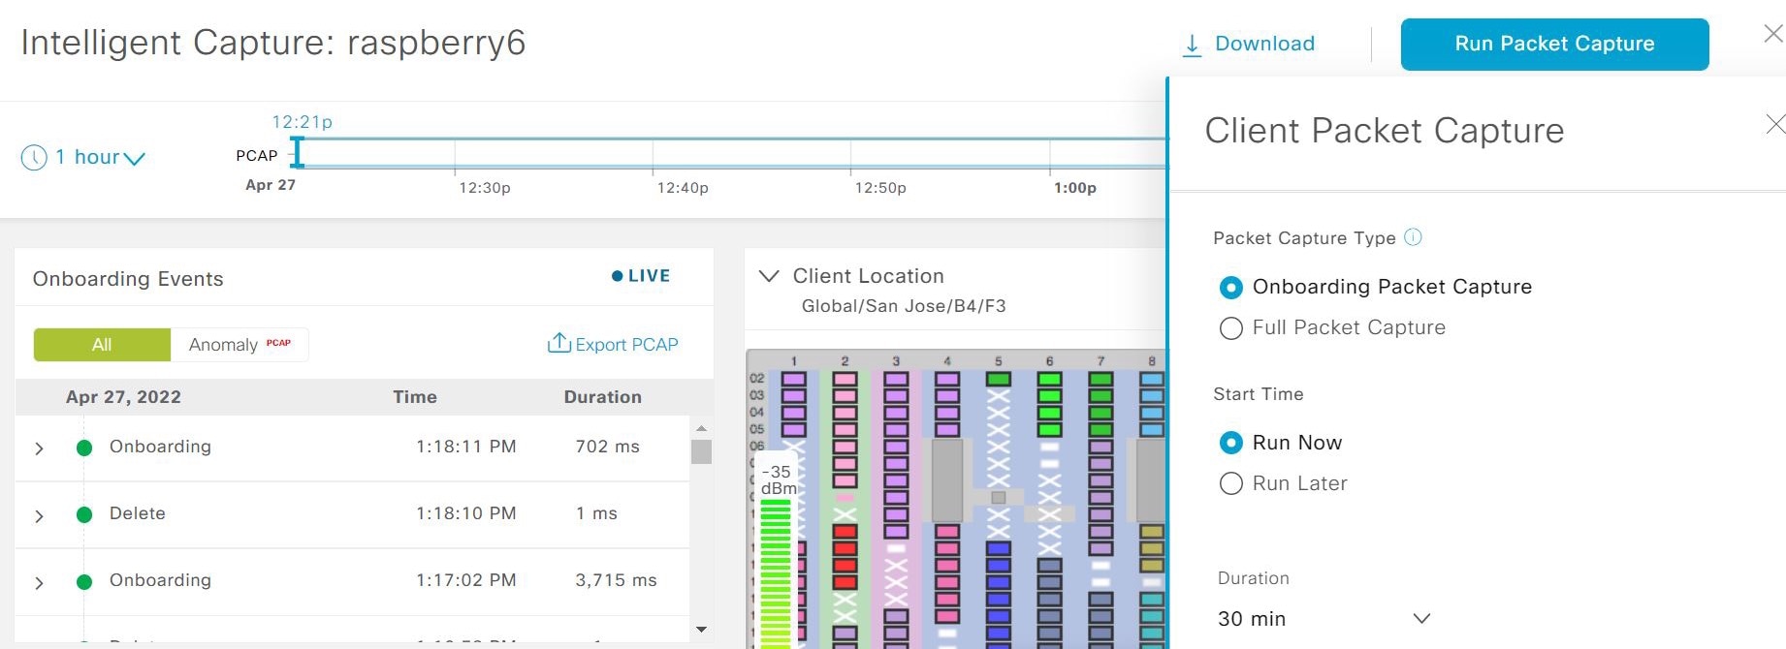Click the LIVE status indicator
Viewport: 1786px width, 649px height.
641,276
